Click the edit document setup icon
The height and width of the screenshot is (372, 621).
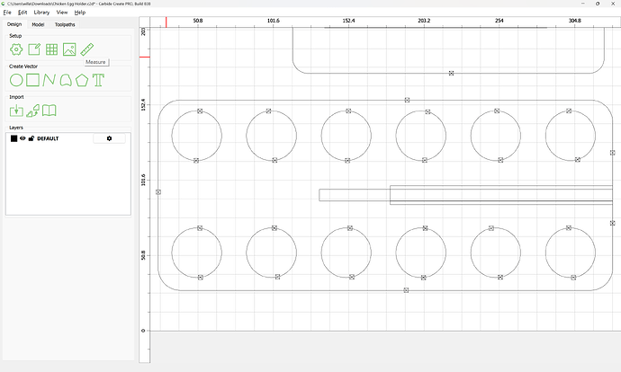tap(33, 49)
